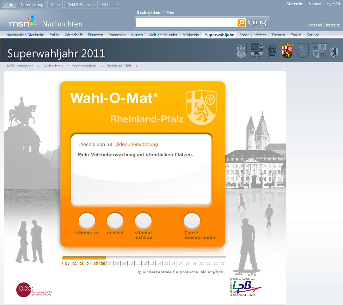This screenshot has height=305, width=343.
Task: Select the Sachsen-Anhalt coat of arms with bear
Action: point(257,50)
